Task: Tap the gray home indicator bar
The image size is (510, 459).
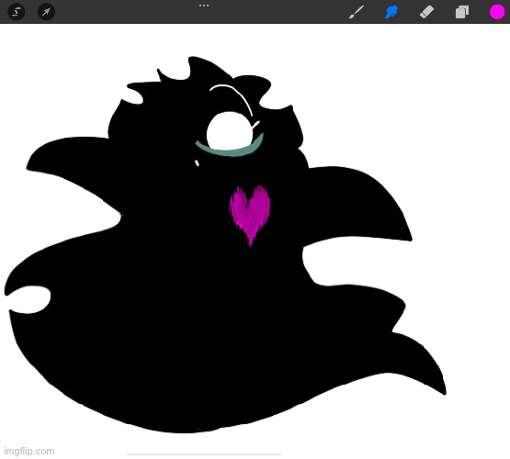Action: (204, 454)
